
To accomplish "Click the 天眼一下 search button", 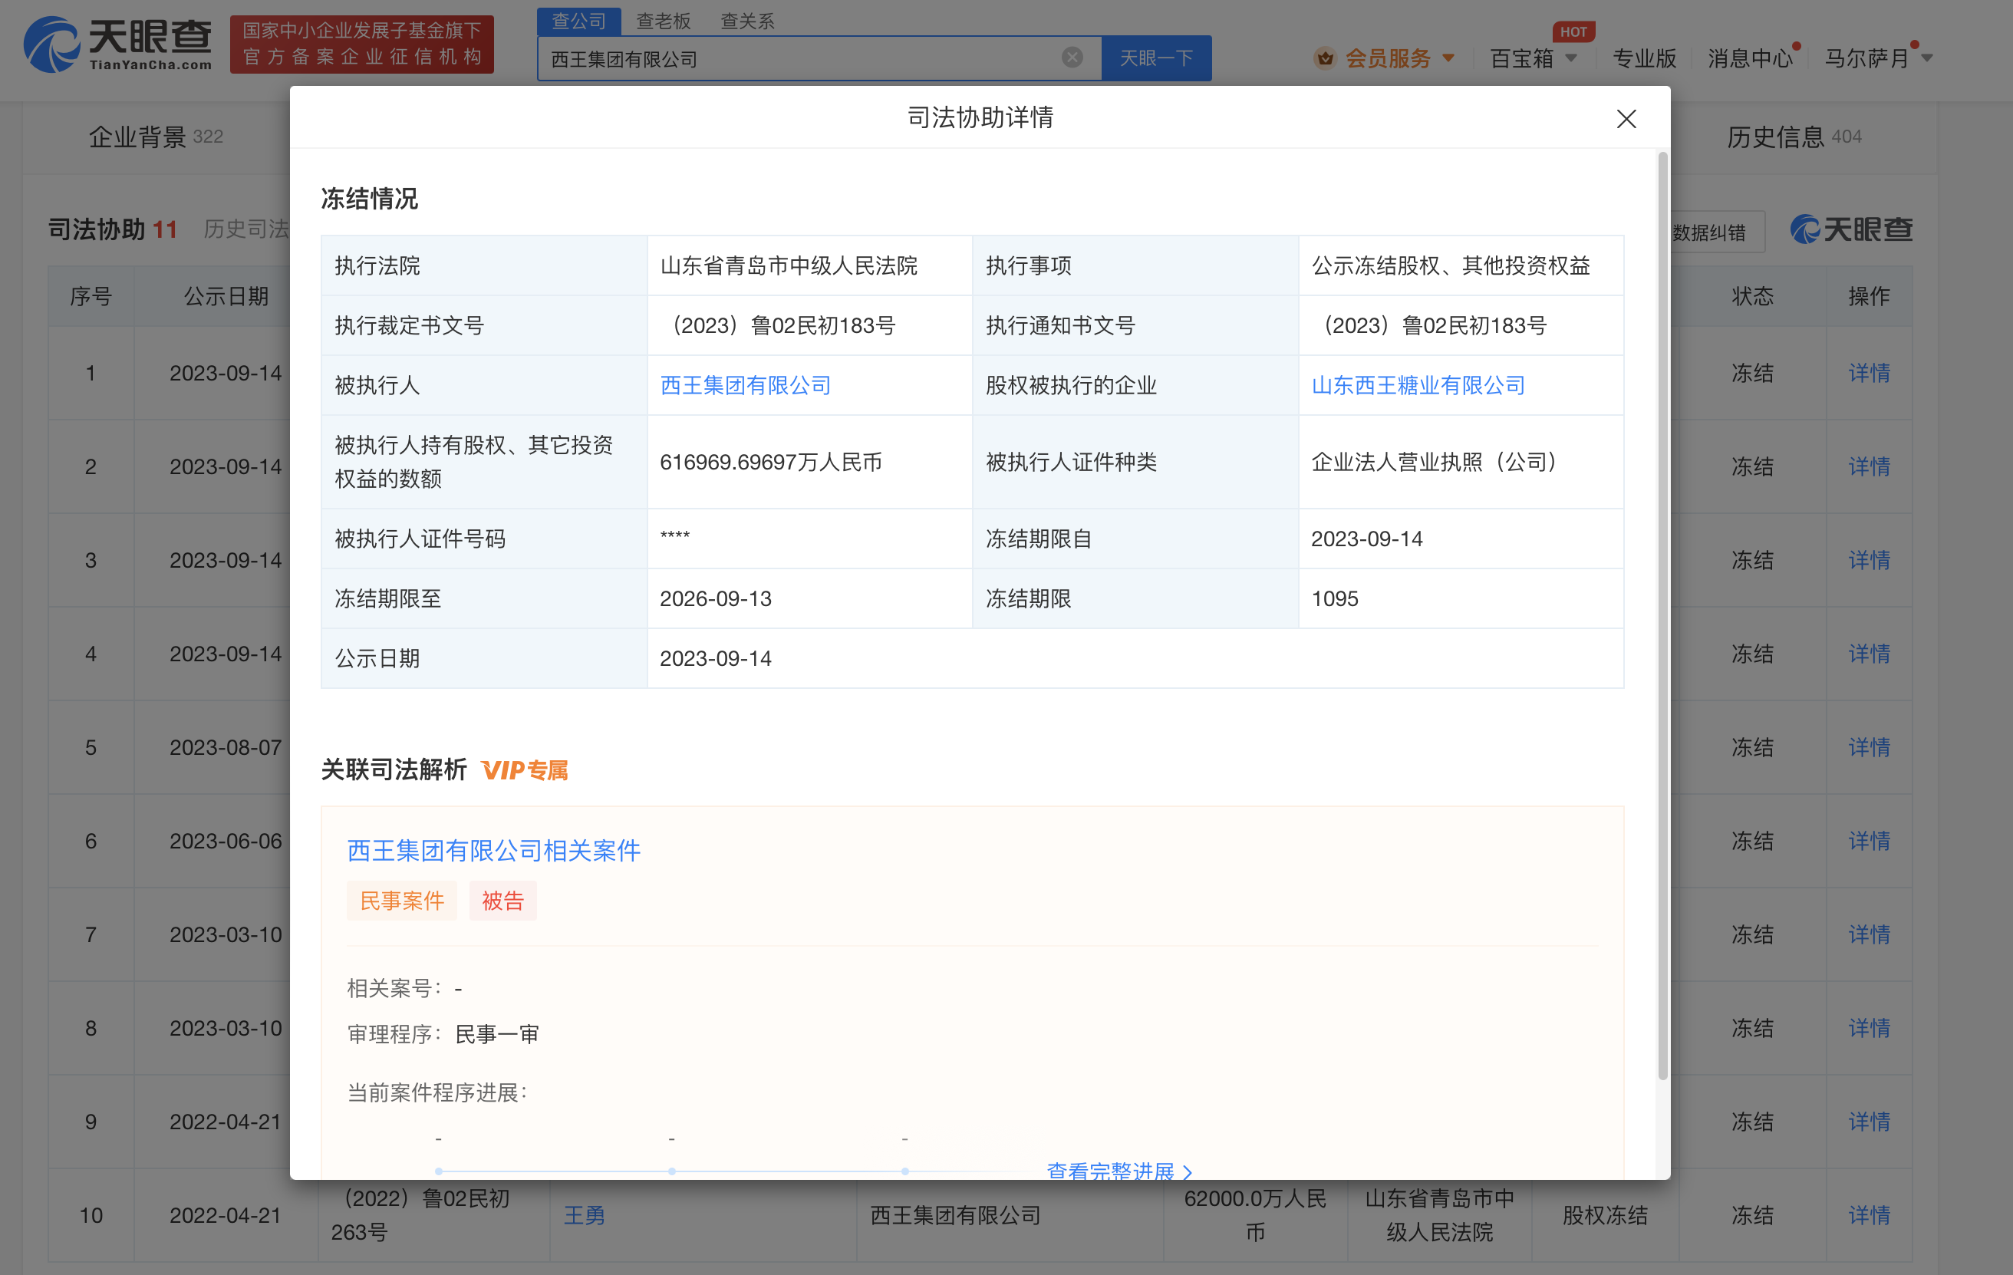I will [x=1156, y=58].
